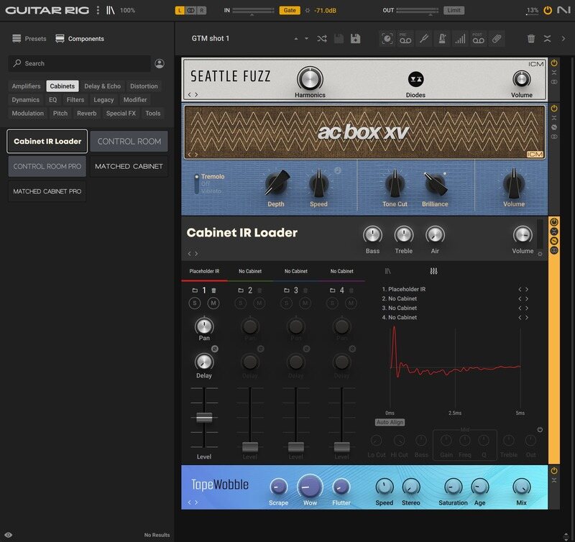
Task: Mute IR slot 1
Action: coord(213,303)
